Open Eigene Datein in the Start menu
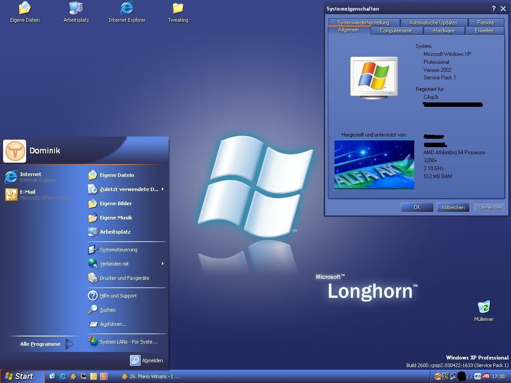Screen dimensions: 511x383 click(x=126, y=175)
